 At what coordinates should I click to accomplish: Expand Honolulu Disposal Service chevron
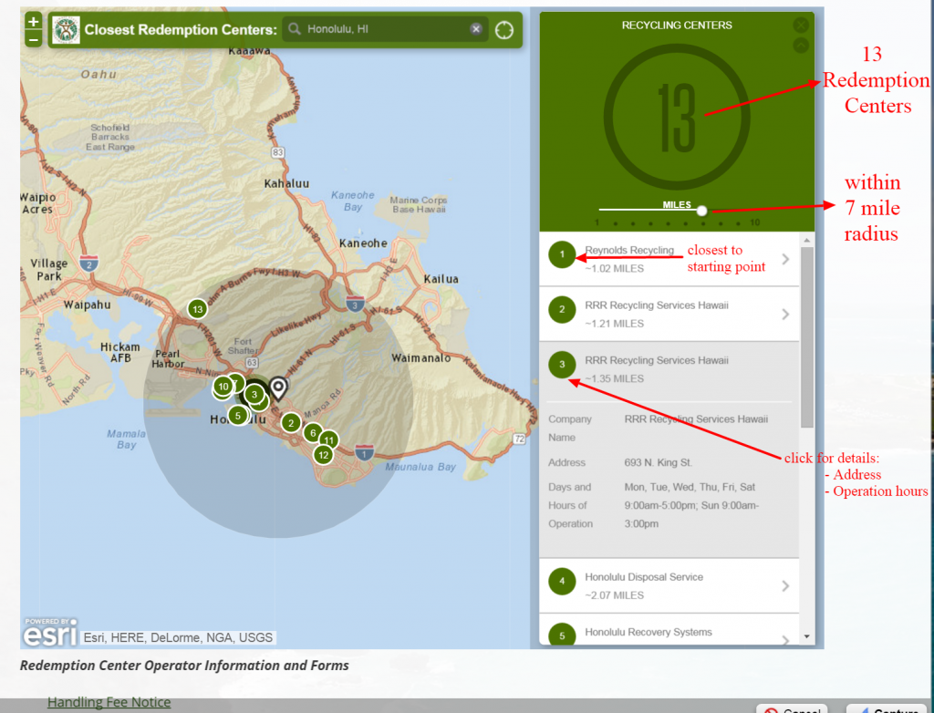[785, 586]
